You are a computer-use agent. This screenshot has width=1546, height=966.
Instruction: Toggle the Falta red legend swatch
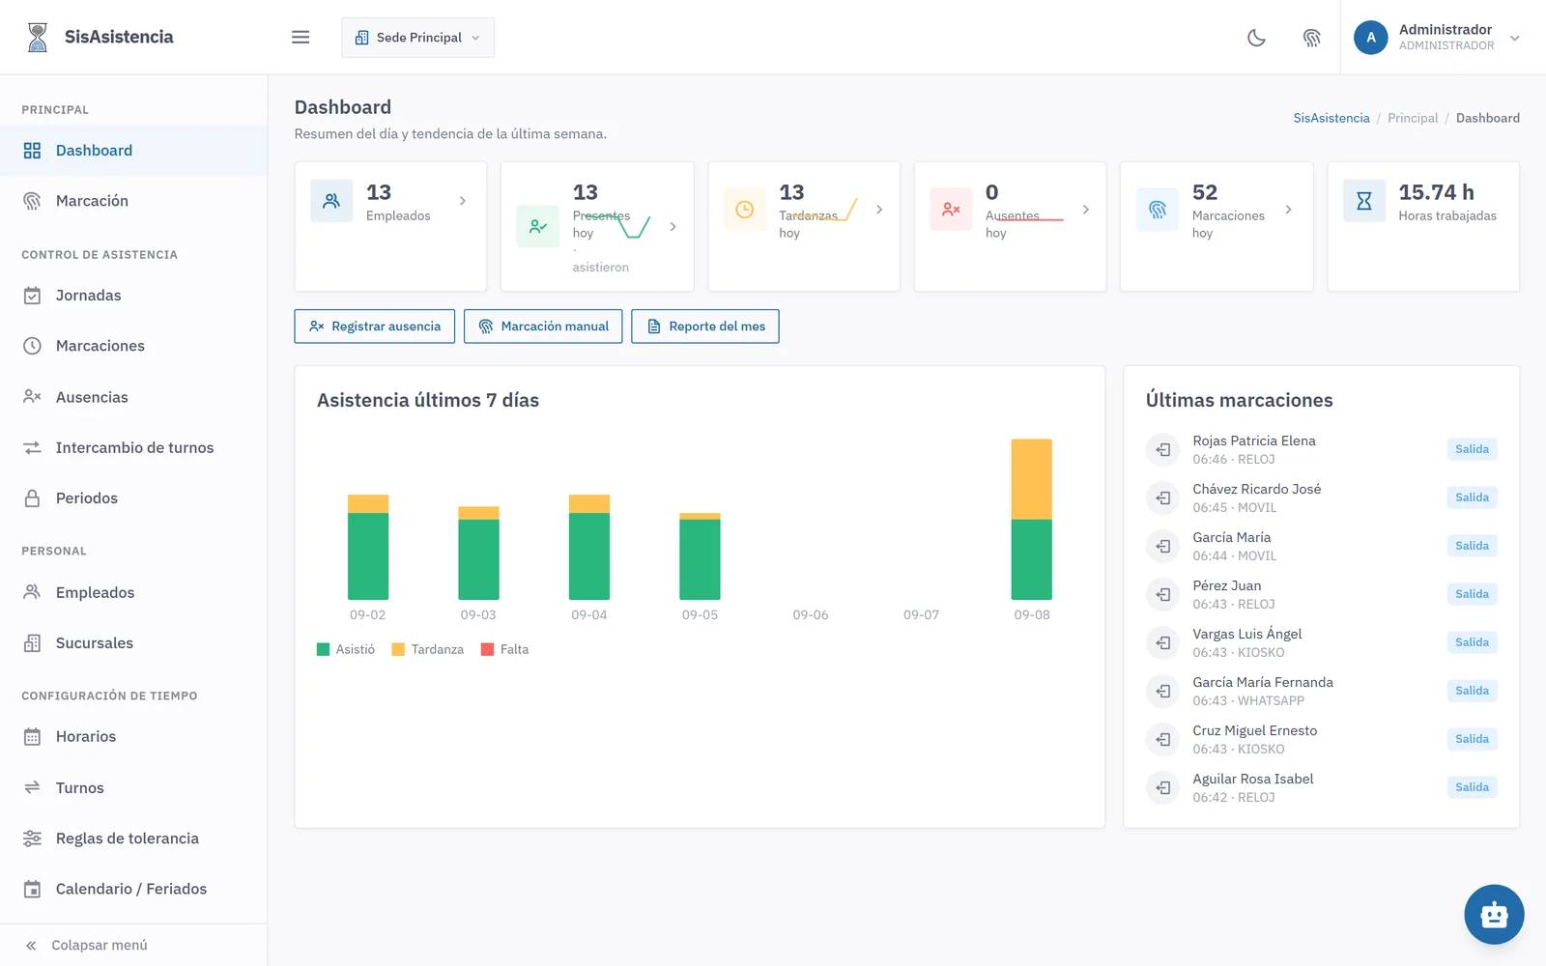click(488, 649)
